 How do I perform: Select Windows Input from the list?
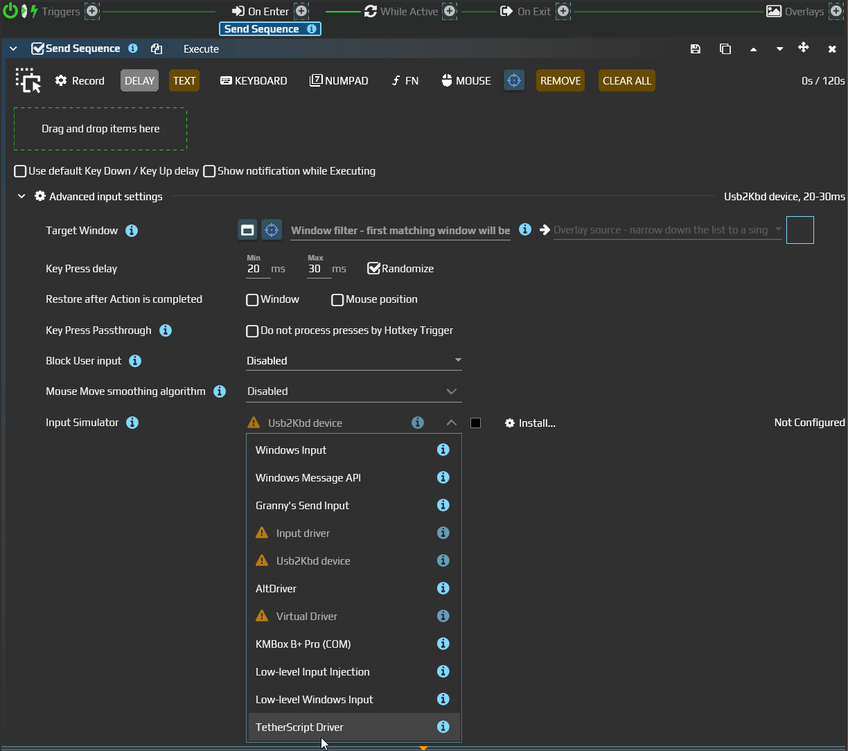354,450
